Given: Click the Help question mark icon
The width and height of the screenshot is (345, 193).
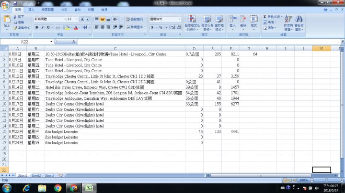Looking at the screenshot, I should [x=325, y=10].
